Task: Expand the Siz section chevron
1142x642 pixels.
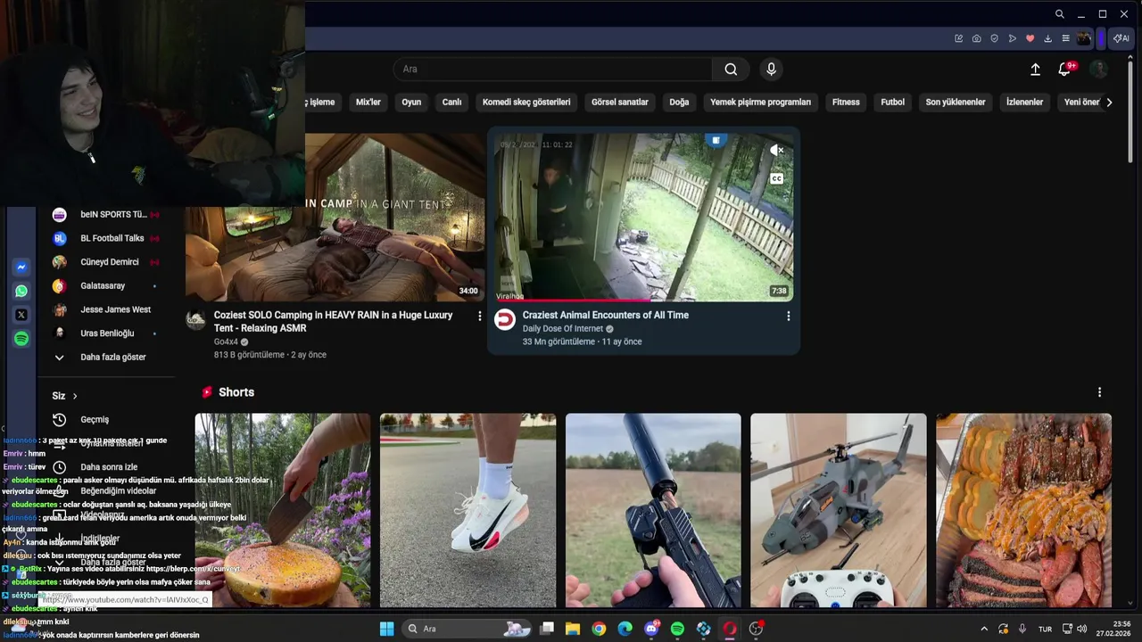Action: pyautogui.click(x=75, y=396)
